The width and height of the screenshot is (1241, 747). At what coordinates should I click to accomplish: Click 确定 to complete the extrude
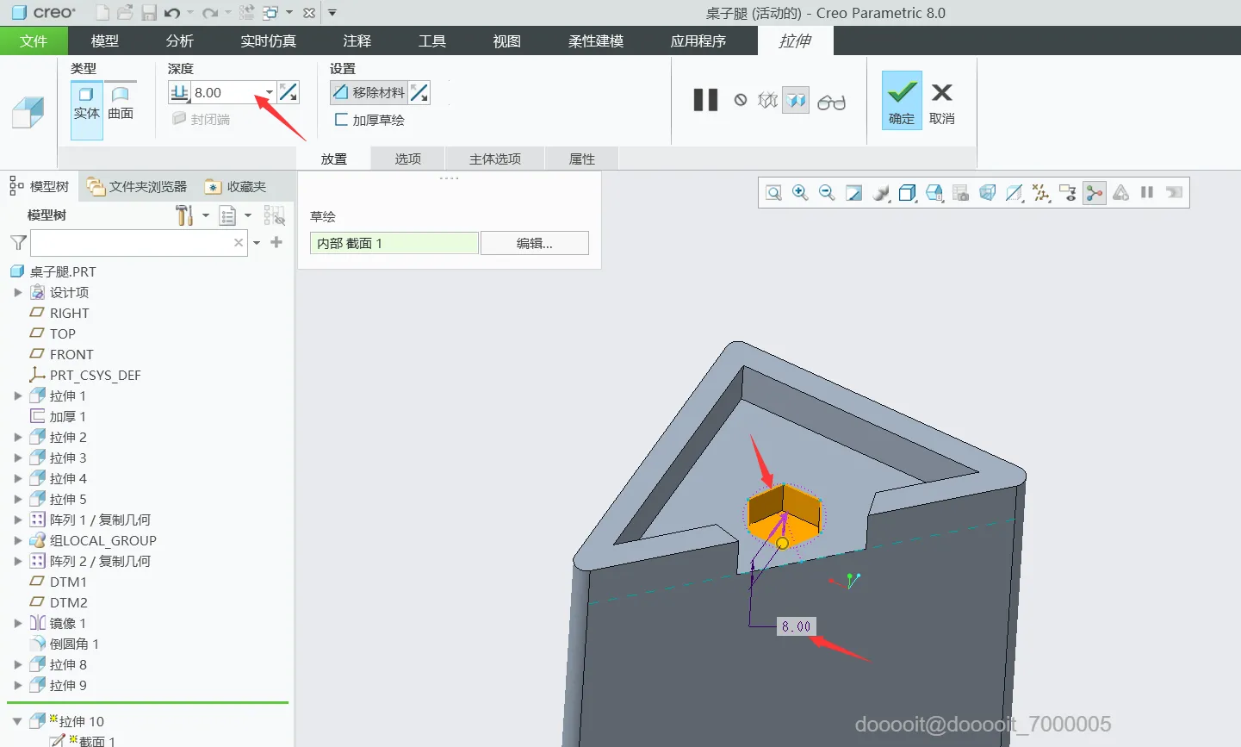click(x=901, y=100)
